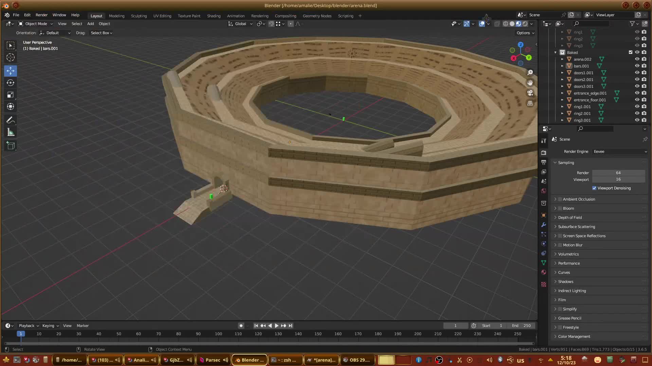Select the Add Cube tool
The height and width of the screenshot is (366, 652).
pos(11,146)
